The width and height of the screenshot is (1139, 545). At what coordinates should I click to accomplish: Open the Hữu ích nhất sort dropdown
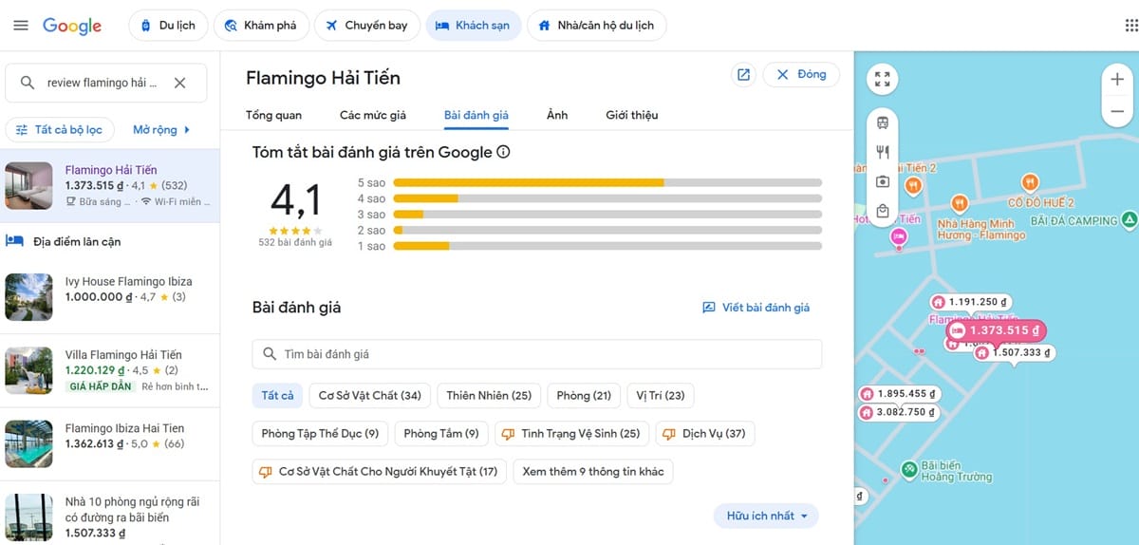(x=766, y=516)
